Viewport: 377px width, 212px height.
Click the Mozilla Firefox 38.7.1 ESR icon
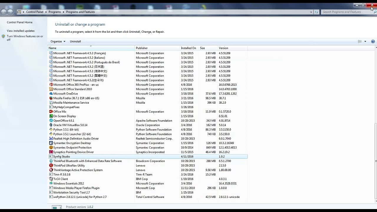point(51,98)
